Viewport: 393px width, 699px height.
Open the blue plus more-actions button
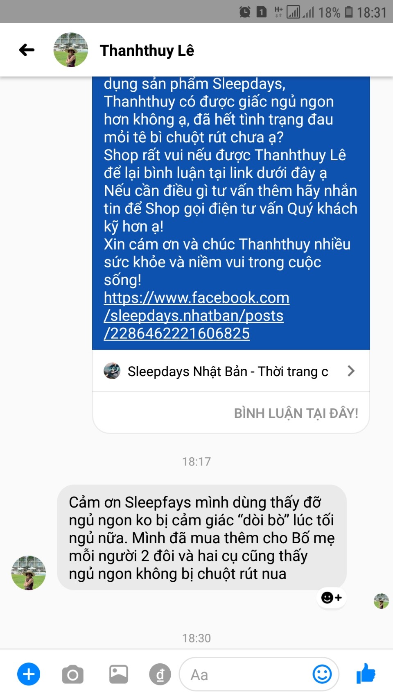pyautogui.click(x=29, y=674)
